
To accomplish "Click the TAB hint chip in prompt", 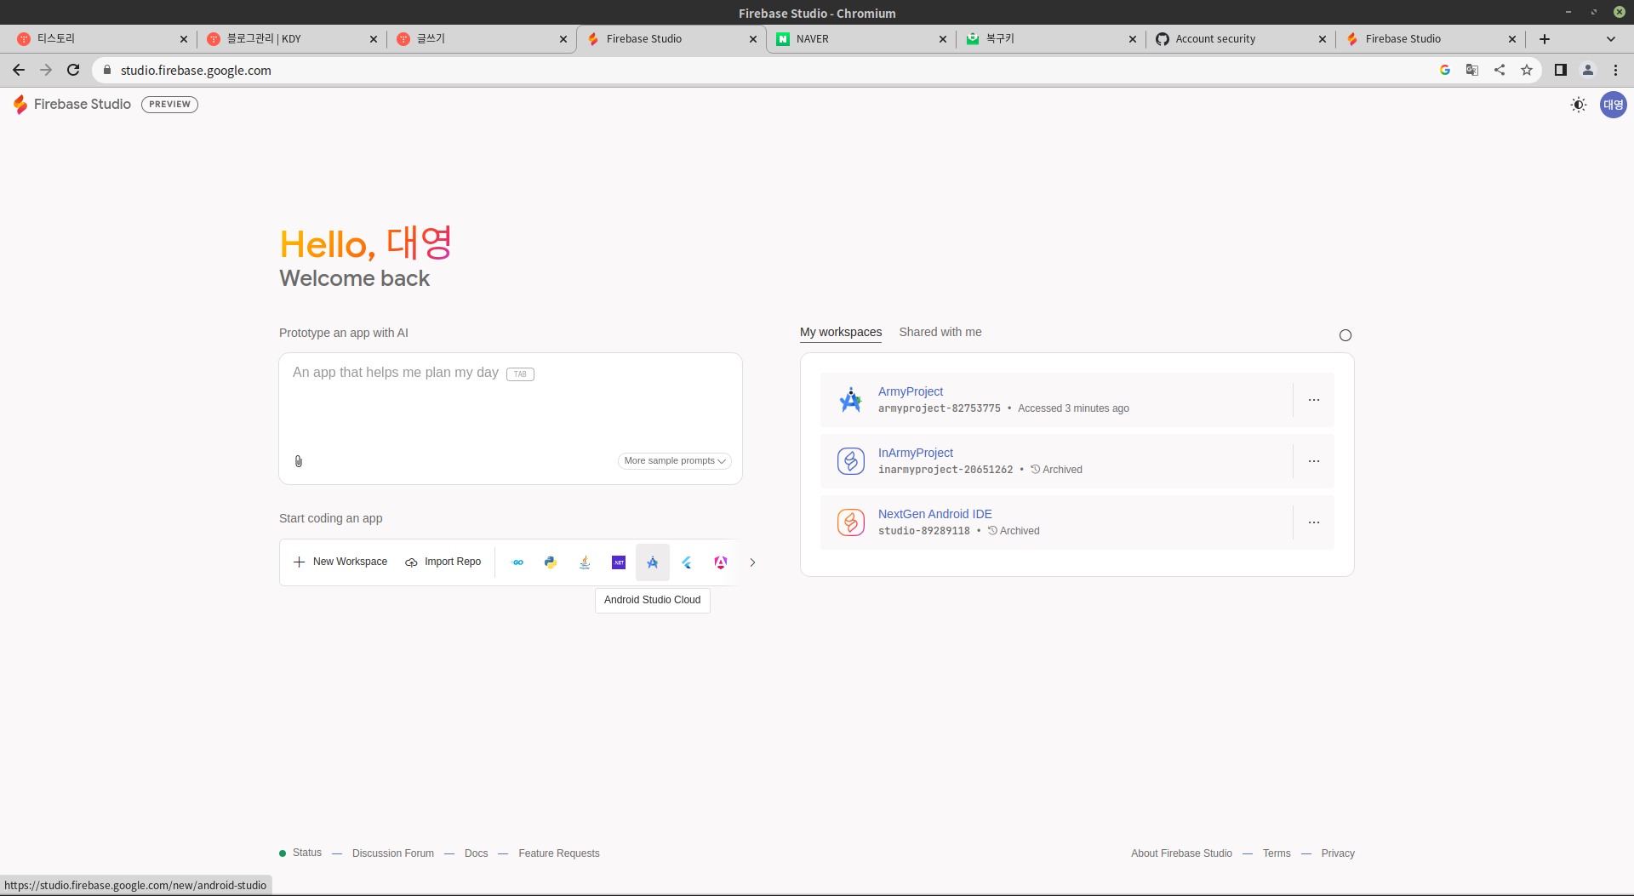I will pyautogui.click(x=520, y=374).
